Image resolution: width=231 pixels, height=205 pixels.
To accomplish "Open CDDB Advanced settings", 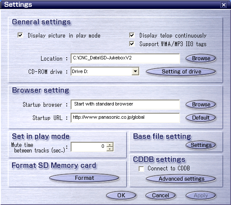I will point(181,179).
